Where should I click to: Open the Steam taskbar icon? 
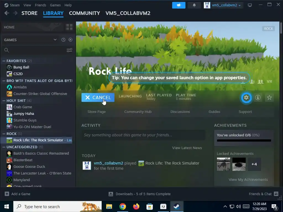tap(177, 206)
